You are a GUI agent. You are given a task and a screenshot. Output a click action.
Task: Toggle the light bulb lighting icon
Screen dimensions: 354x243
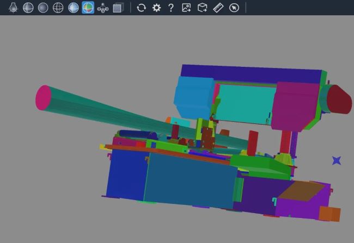(x=13, y=8)
